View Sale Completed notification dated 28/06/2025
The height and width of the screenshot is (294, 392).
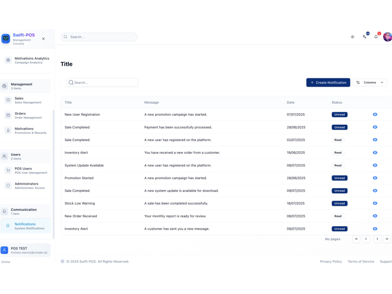(375, 127)
